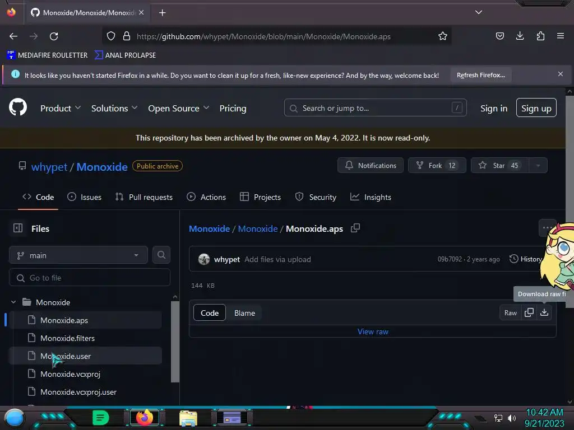
Task: Select Monoxide.vcxproj in file tree
Action: [85, 373]
